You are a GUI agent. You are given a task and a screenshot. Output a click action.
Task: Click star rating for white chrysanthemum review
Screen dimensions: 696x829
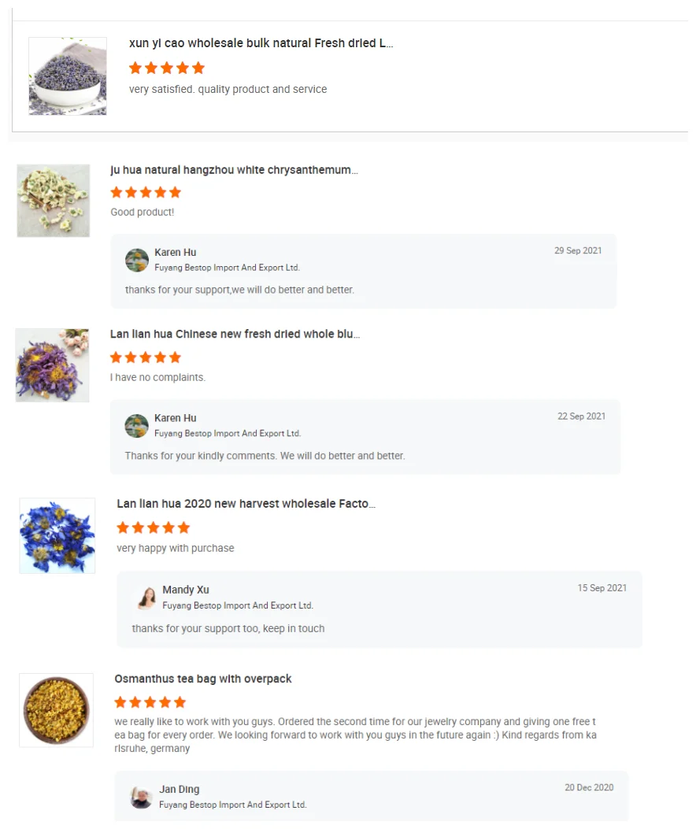click(146, 192)
